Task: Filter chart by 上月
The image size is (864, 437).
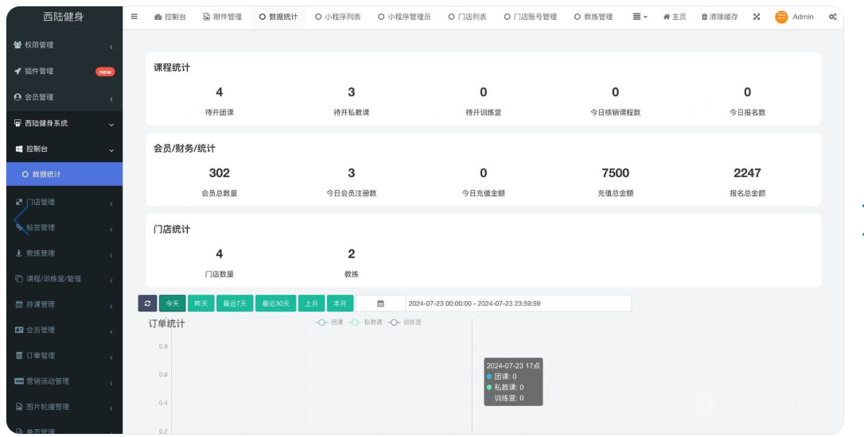Action: tap(311, 304)
